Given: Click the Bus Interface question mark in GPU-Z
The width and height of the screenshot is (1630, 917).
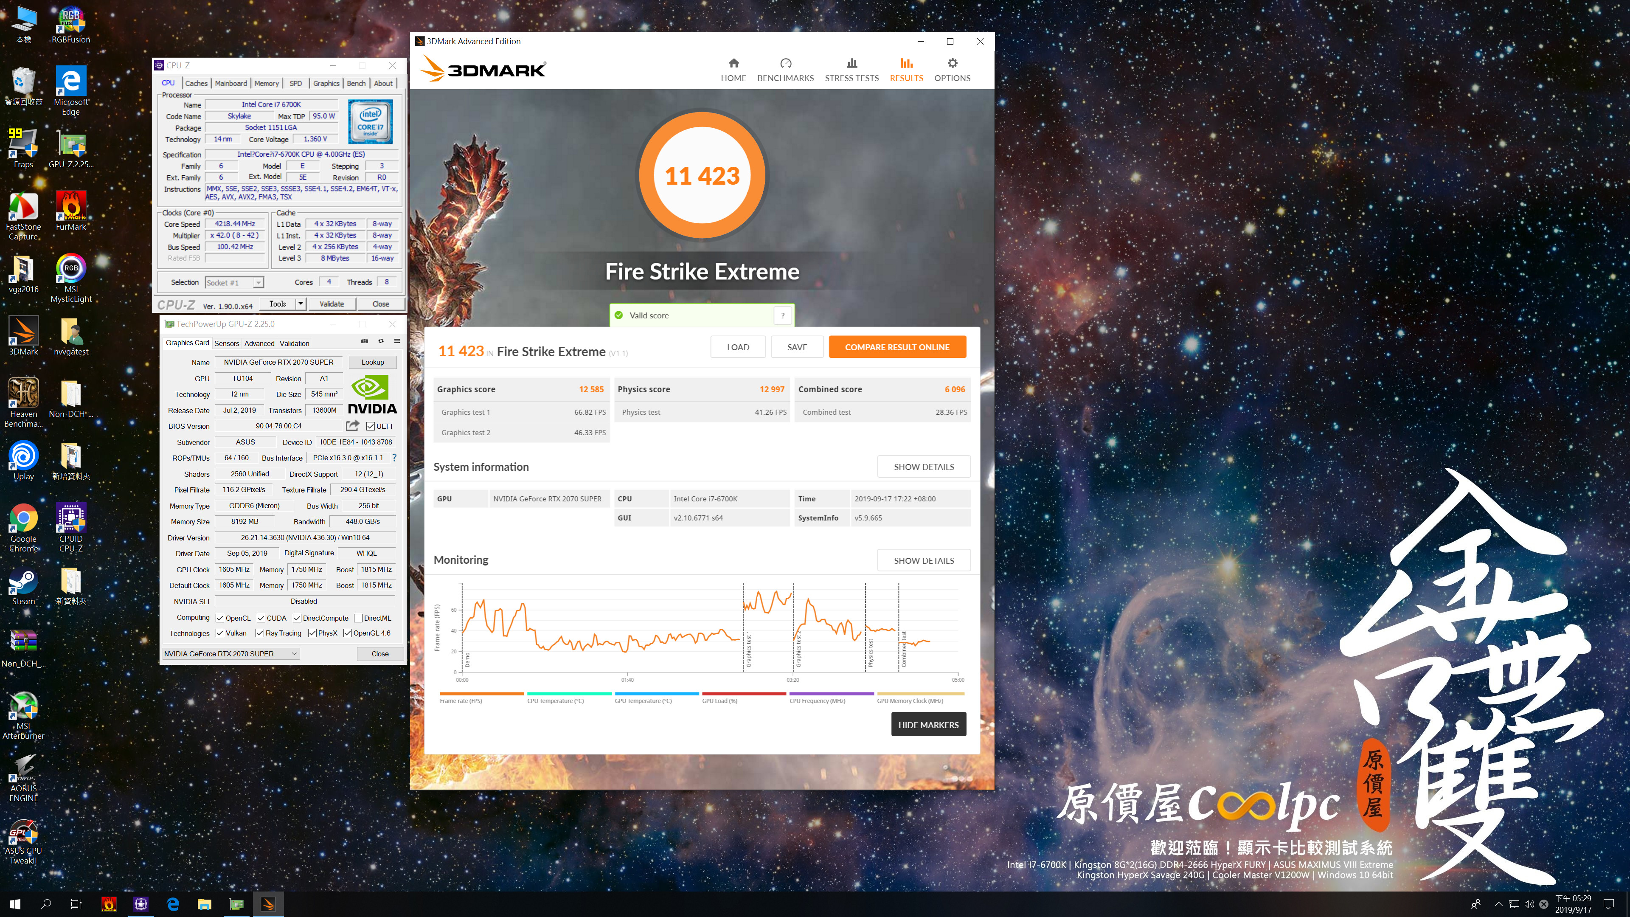Looking at the screenshot, I should pos(394,458).
